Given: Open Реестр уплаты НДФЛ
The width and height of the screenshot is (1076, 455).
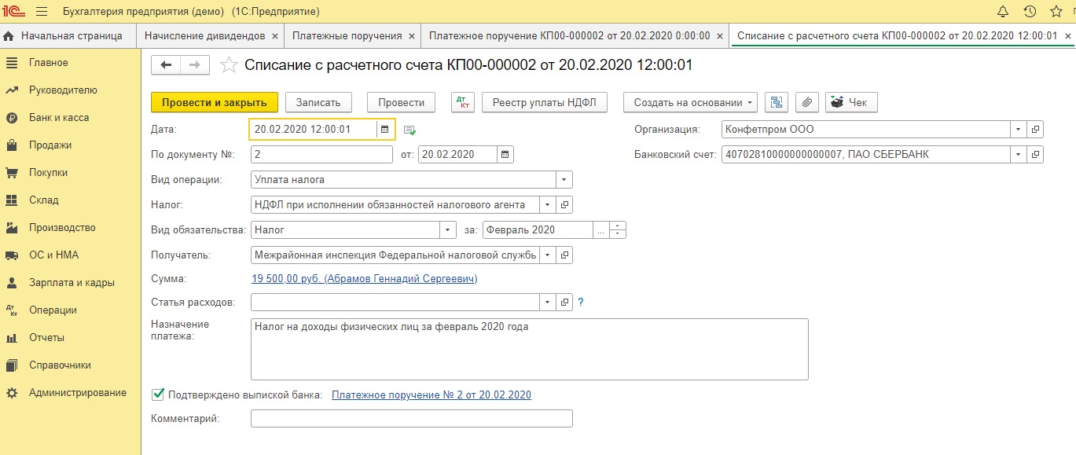Looking at the screenshot, I should 545,102.
